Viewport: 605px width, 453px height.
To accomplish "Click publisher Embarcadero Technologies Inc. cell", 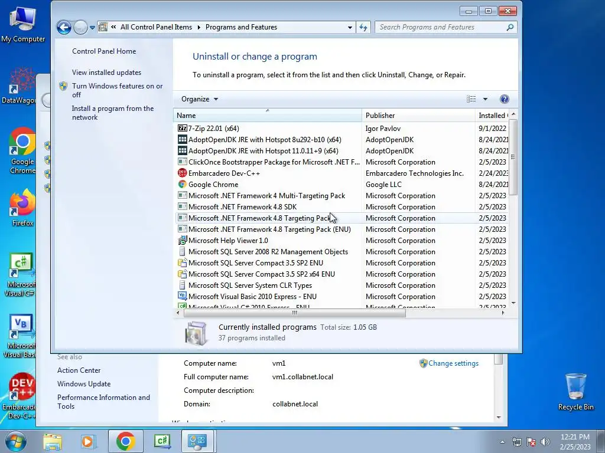I will pos(414,173).
